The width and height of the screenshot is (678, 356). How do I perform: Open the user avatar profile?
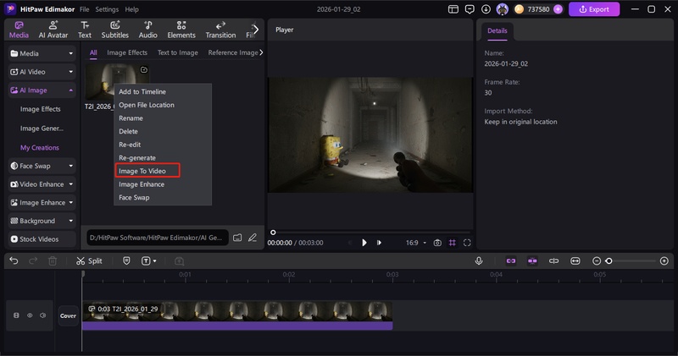[x=502, y=9]
